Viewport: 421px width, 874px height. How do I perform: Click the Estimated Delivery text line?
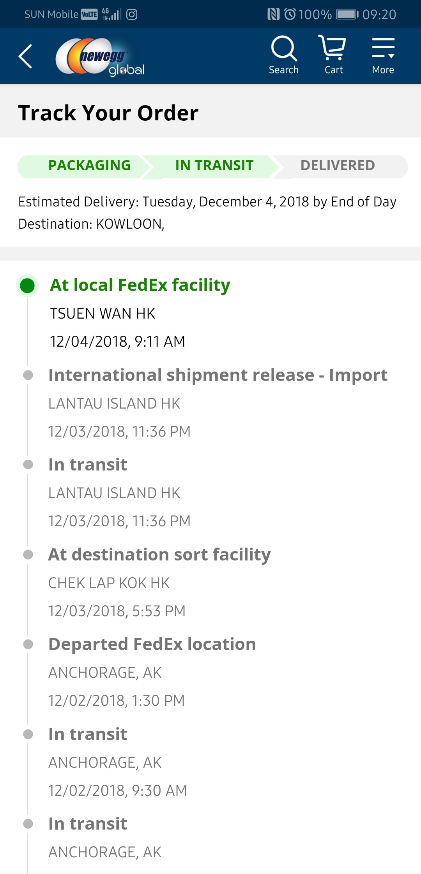(207, 202)
